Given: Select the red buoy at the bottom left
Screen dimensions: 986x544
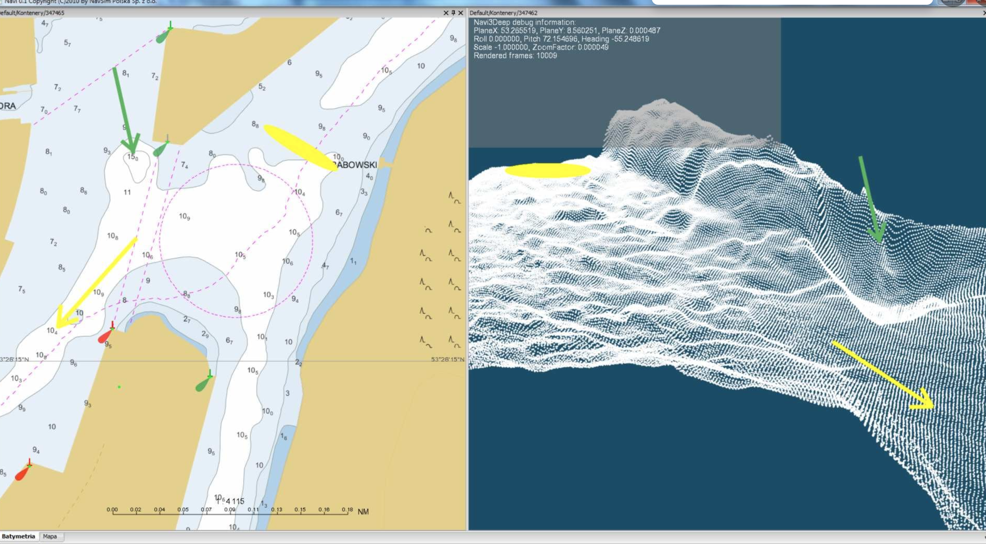Looking at the screenshot, I should (x=23, y=470).
